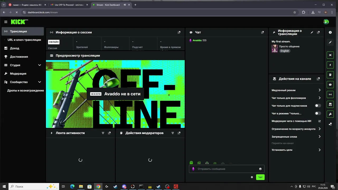Select the second green emote above chat input
Screen dimensions: 338x190
click(x=199, y=163)
